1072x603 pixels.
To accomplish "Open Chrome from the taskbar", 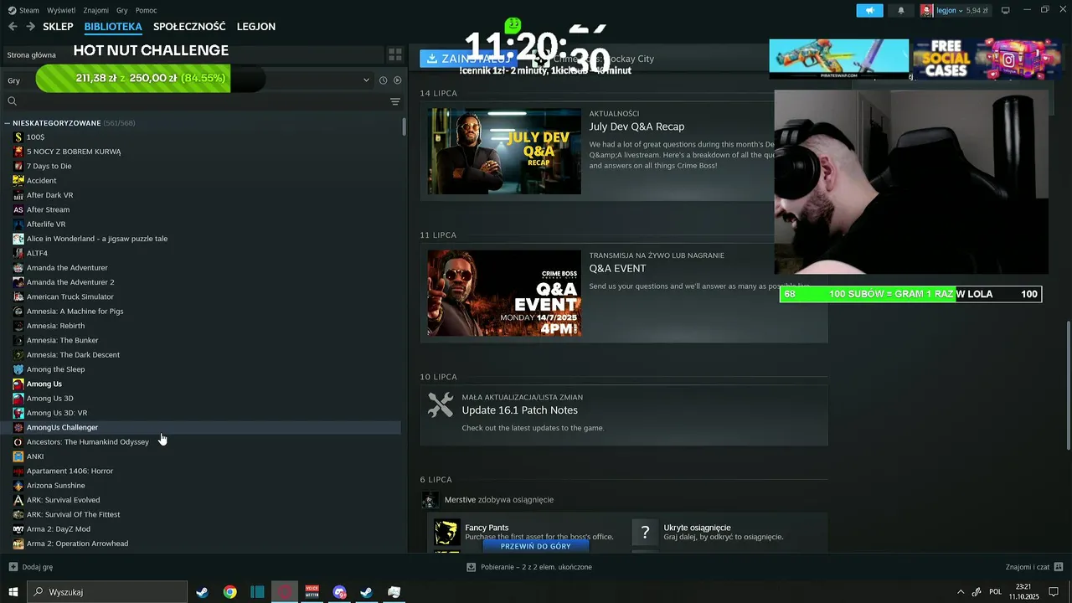I will tap(229, 592).
